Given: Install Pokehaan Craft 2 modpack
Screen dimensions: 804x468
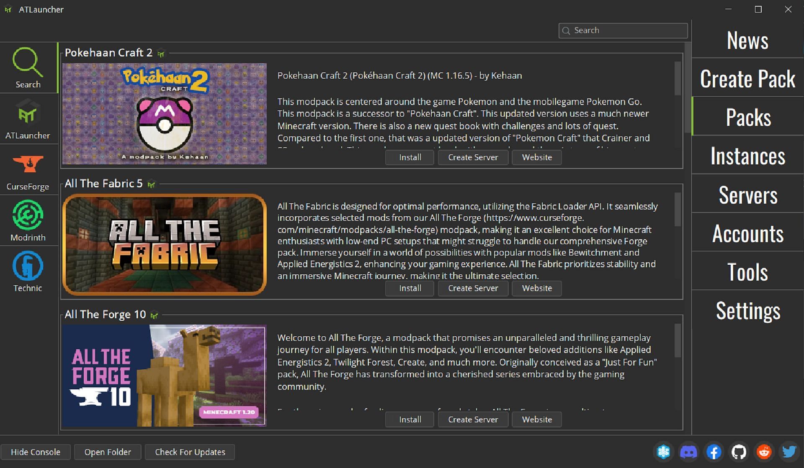Looking at the screenshot, I should tap(410, 157).
